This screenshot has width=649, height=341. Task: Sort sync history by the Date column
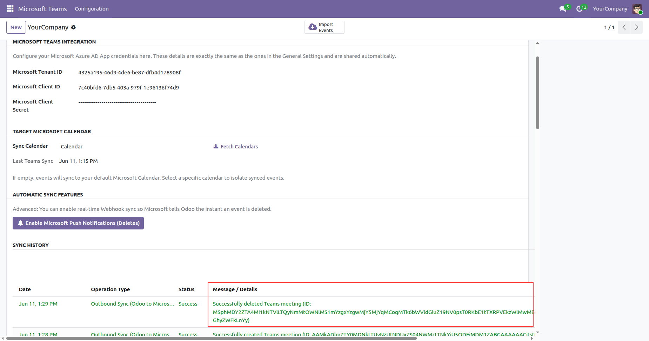(25, 289)
